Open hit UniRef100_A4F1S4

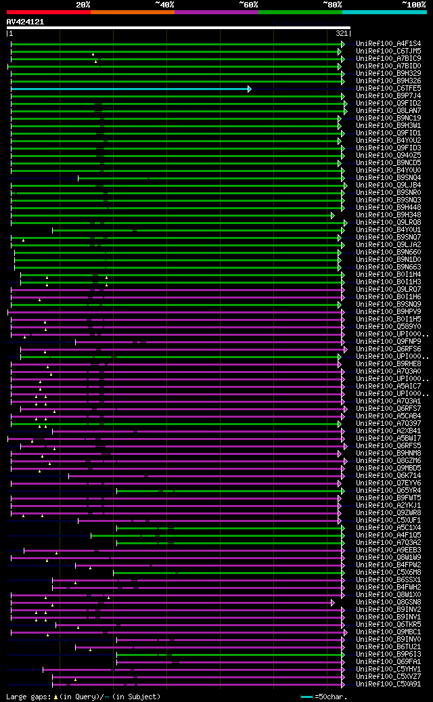coord(388,44)
